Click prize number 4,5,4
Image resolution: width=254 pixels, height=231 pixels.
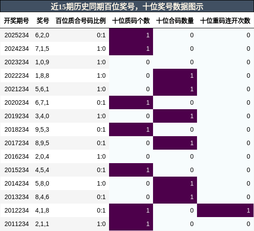point(42,170)
